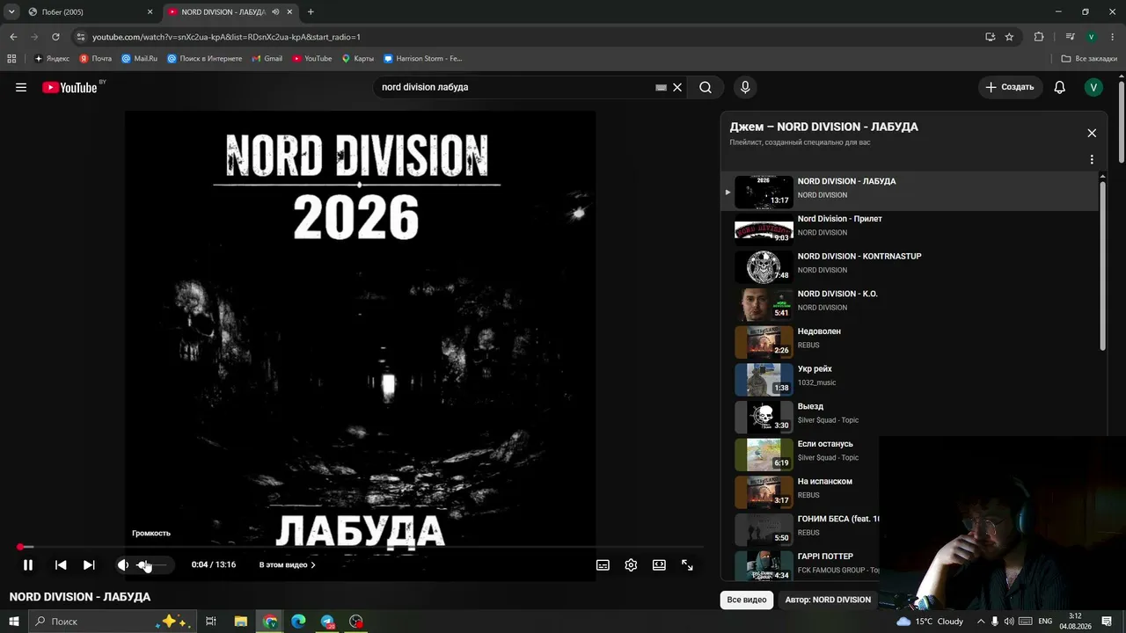Close the NORD DIVISION YouTube tab
The height and width of the screenshot is (633, 1126).
point(290,12)
